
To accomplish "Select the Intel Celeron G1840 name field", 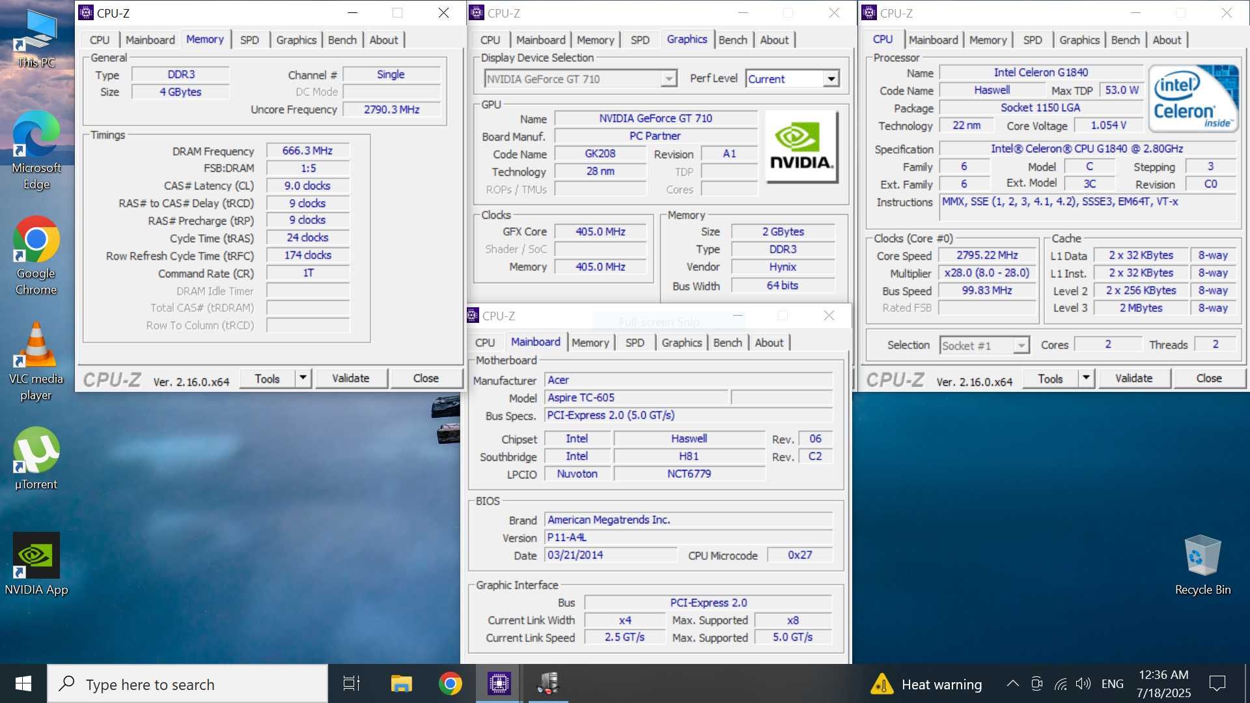I will (1040, 72).
